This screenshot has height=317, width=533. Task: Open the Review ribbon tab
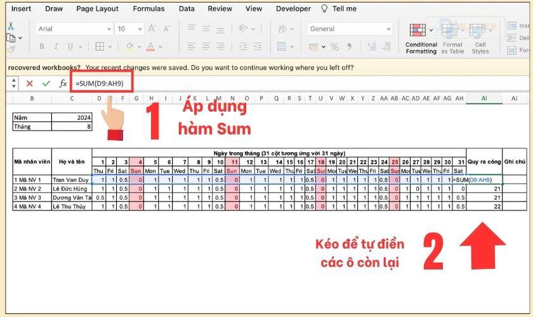(220, 9)
